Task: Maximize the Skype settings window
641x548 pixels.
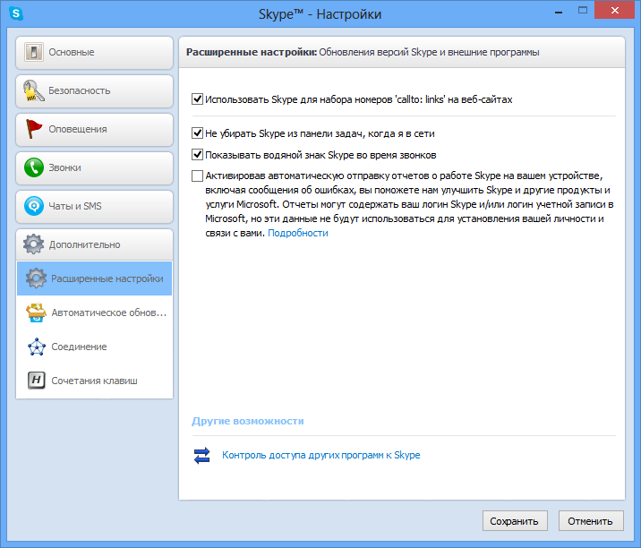Action: click(x=583, y=10)
